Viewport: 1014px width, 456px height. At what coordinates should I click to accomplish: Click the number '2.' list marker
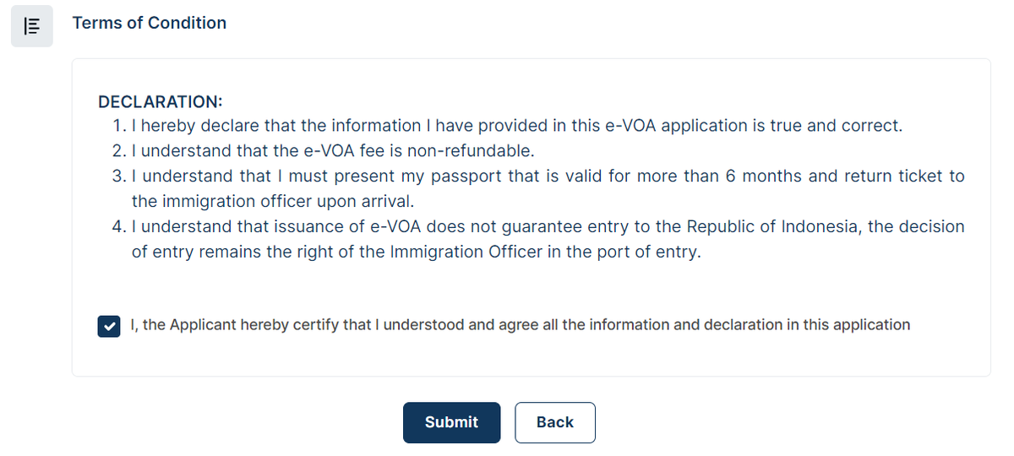(x=118, y=152)
